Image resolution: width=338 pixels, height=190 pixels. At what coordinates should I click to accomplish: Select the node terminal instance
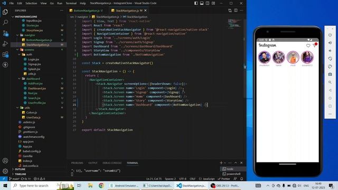click(230, 169)
